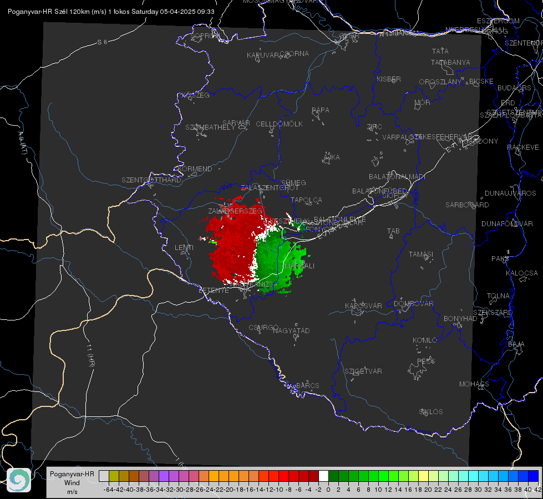Viewport: 543px width, 499px height.
Task: Pick the dark green swatch between 0 and 2
Action: (x=333, y=476)
